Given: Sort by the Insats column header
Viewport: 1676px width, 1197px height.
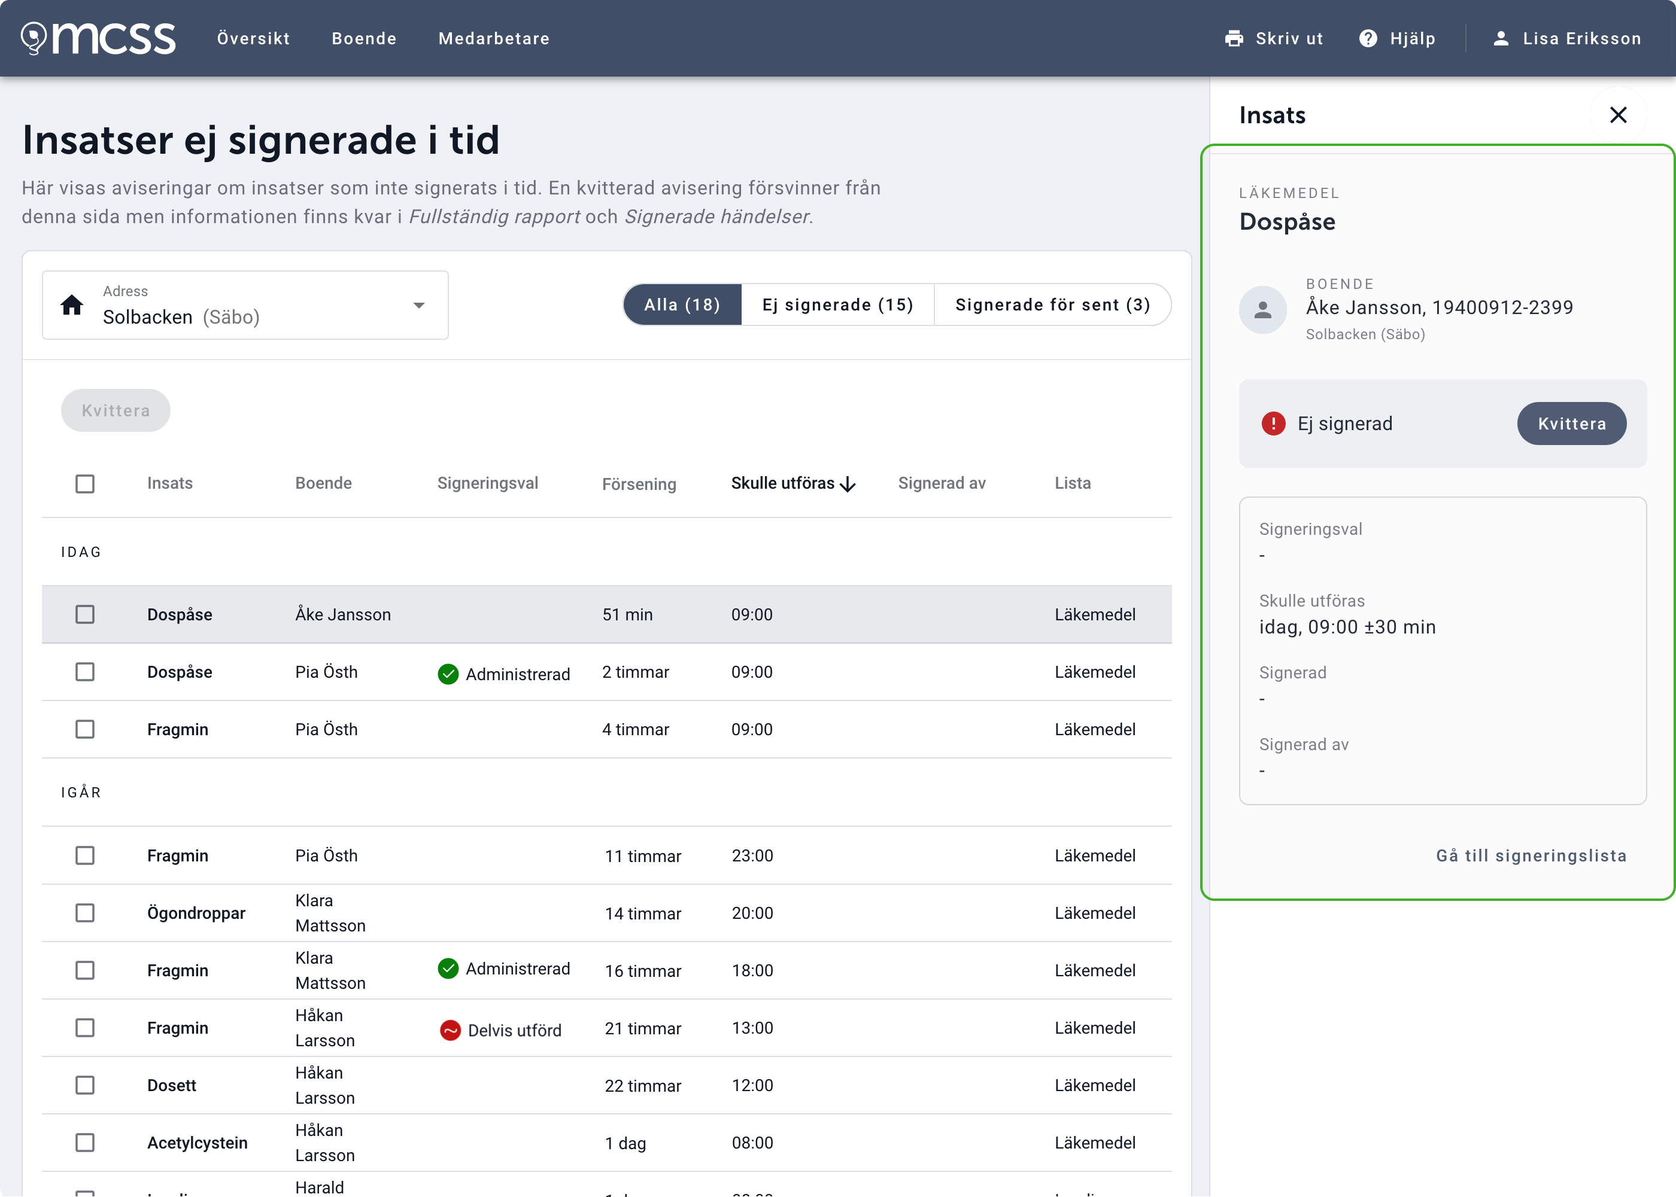Looking at the screenshot, I should coord(169,483).
